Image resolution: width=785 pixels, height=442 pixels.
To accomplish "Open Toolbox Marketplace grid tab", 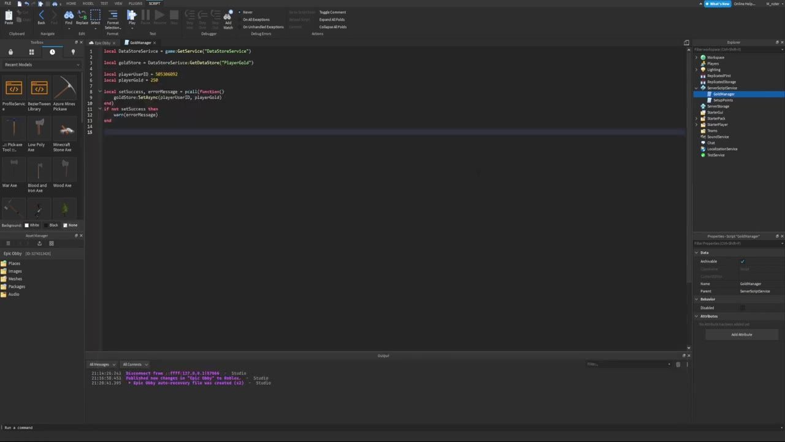I will [x=31, y=52].
